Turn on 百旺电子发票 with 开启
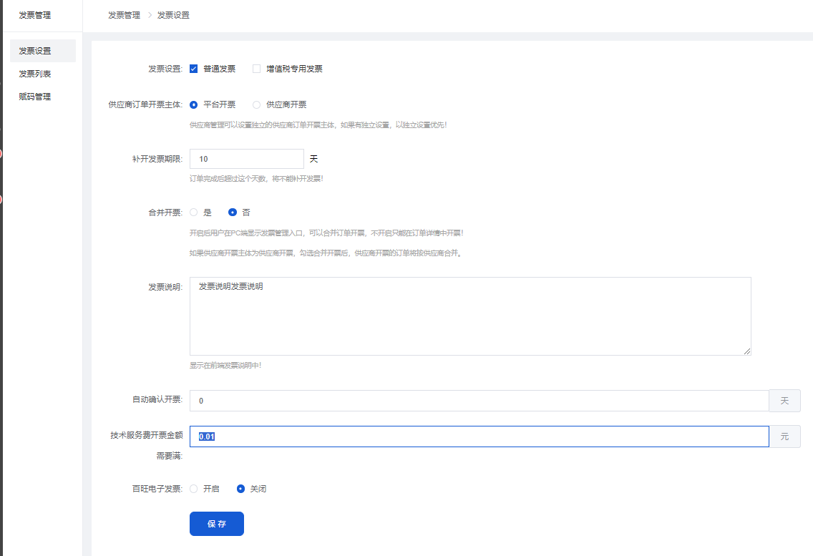Viewport: 813px width, 556px height. coord(194,489)
